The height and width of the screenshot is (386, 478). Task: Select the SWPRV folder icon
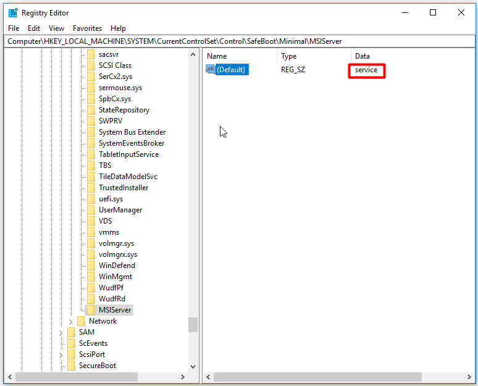[91, 121]
